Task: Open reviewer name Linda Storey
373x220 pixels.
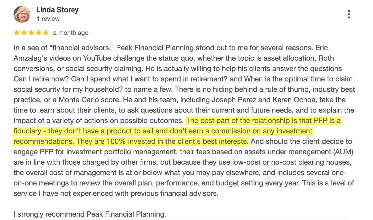Action: [57, 10]
